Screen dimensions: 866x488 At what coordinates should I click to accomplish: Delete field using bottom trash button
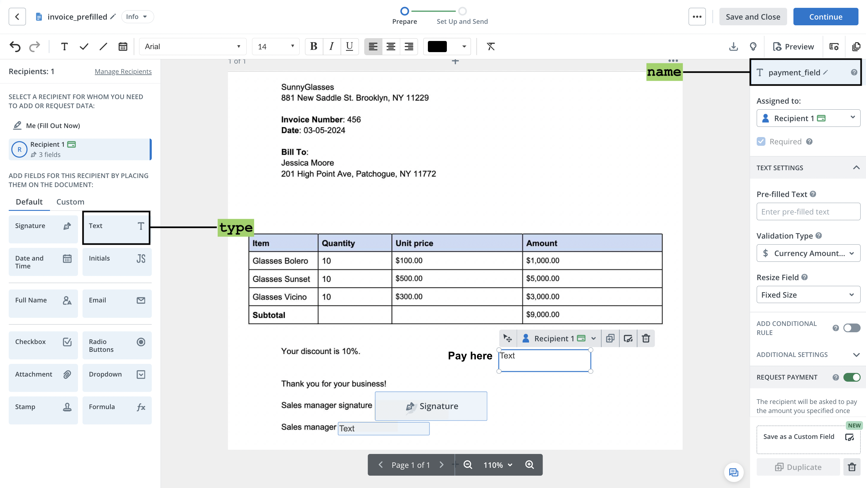[x=852, y=467]
